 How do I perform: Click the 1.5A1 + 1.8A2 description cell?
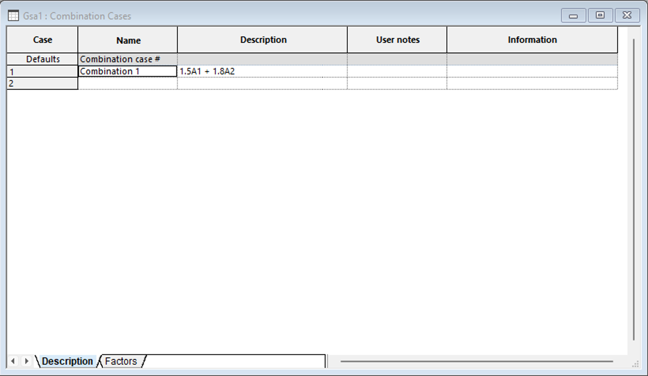tap(262, 71)
